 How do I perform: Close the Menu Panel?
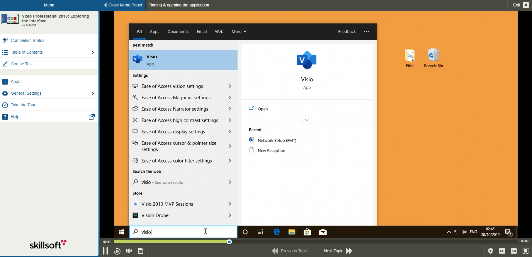123,5
